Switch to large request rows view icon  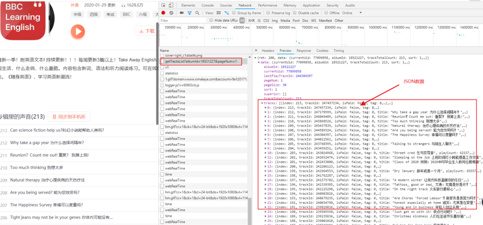tap(219, 13)
